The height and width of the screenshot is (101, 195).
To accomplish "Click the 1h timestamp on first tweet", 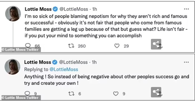I will click(95, 9).
